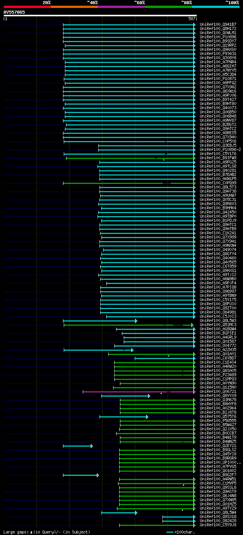Select the UniRef100_A6N1P5 label

pyautogui.click(x=218, y=179)
